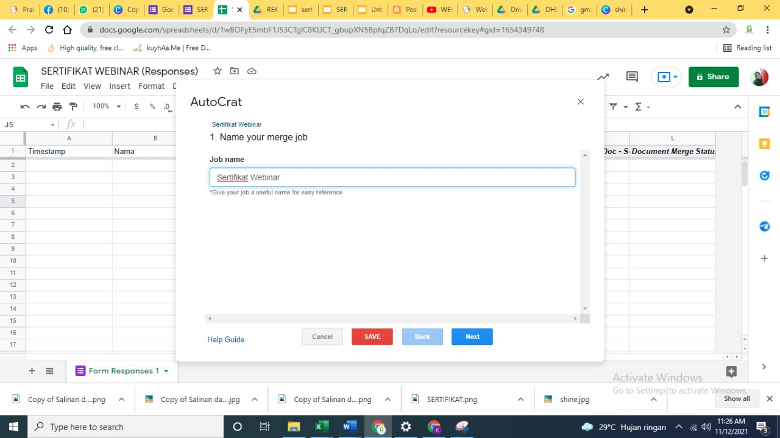Open the View menu

point(92,87)
